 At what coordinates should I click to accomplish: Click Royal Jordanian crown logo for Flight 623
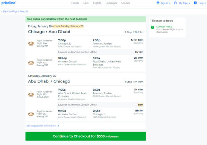pyautogui.click(x=31, y=95)
